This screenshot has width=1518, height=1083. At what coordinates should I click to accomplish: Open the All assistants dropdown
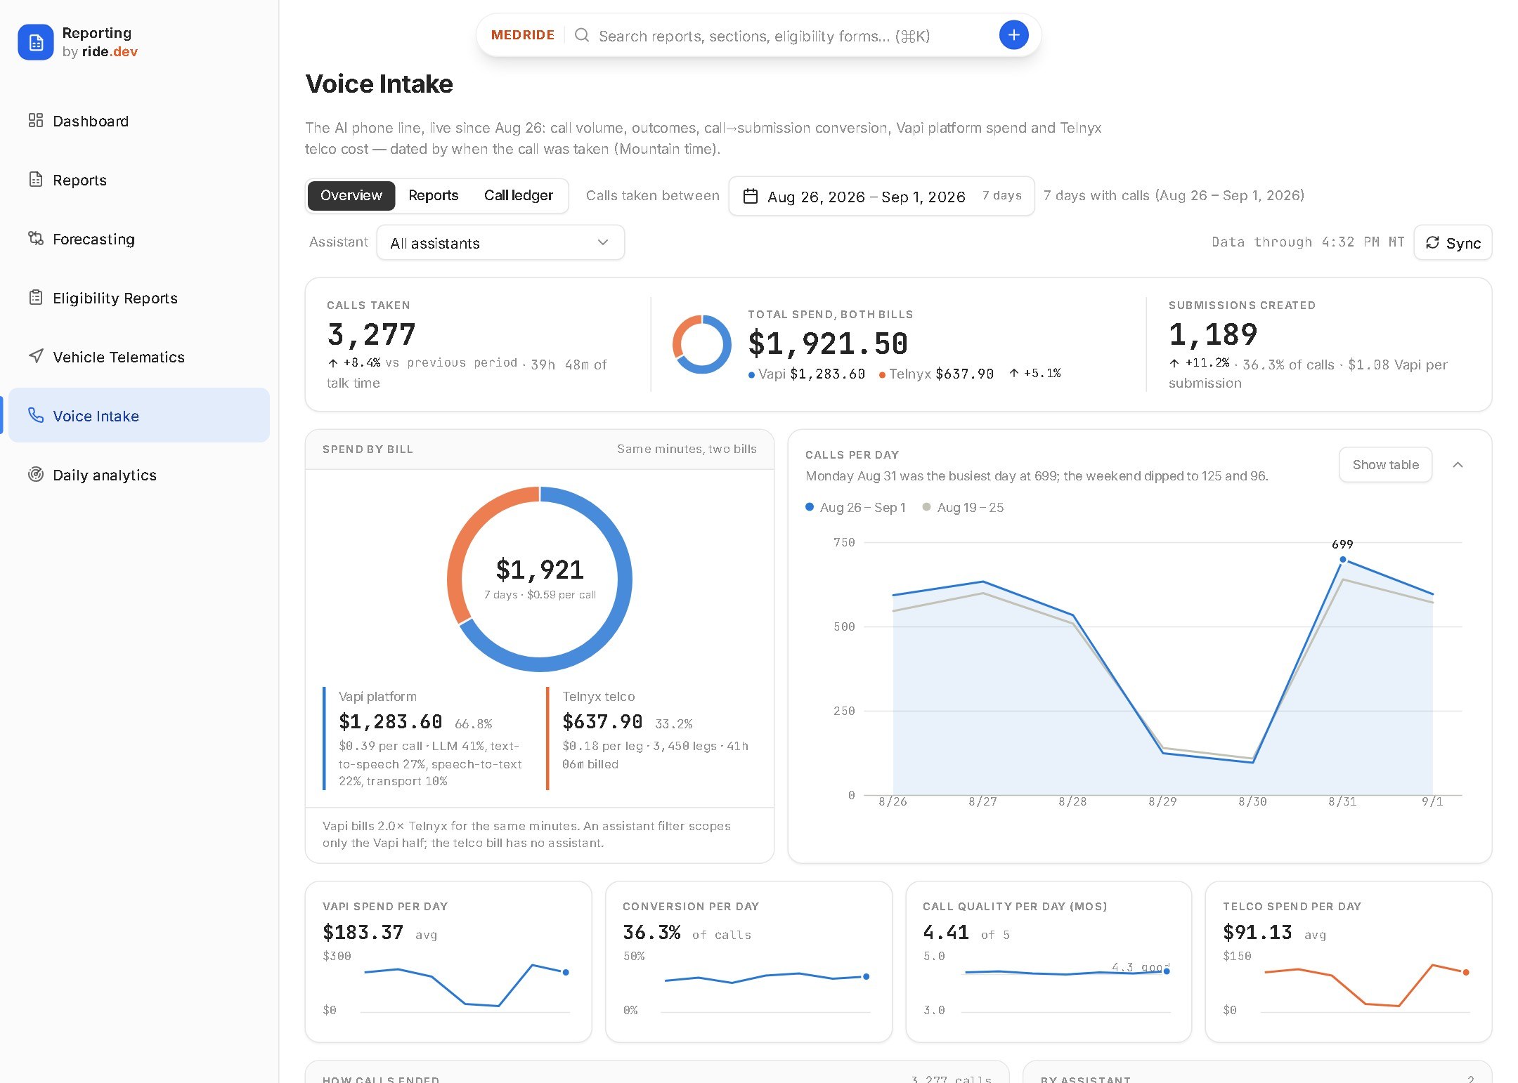(500, 243)
